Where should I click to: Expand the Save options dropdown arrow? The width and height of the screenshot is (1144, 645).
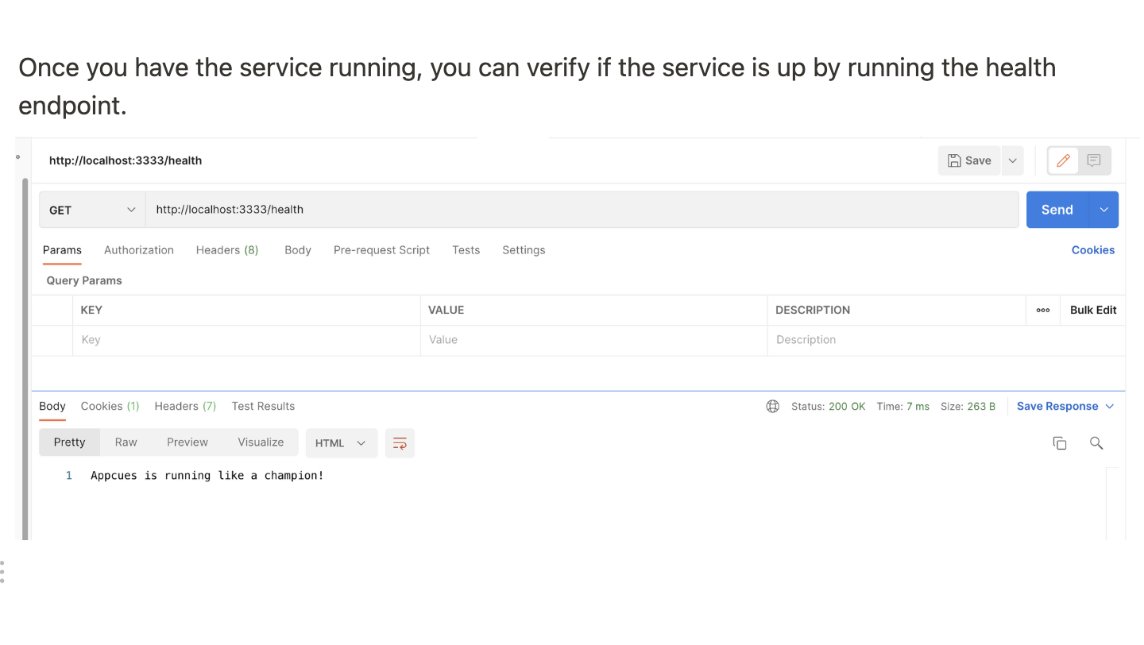[1012, 160]
